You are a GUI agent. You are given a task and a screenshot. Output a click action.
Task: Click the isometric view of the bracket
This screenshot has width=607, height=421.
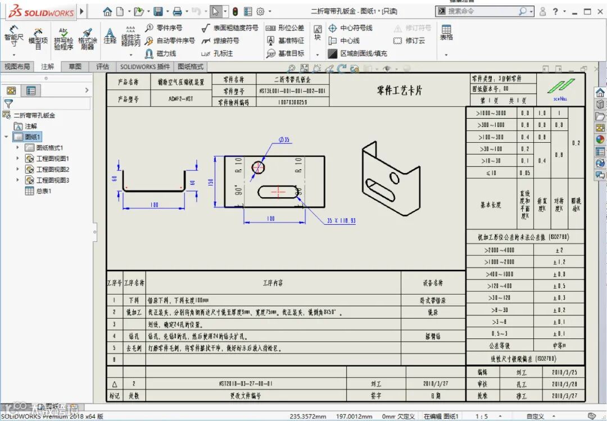point(391,179)
